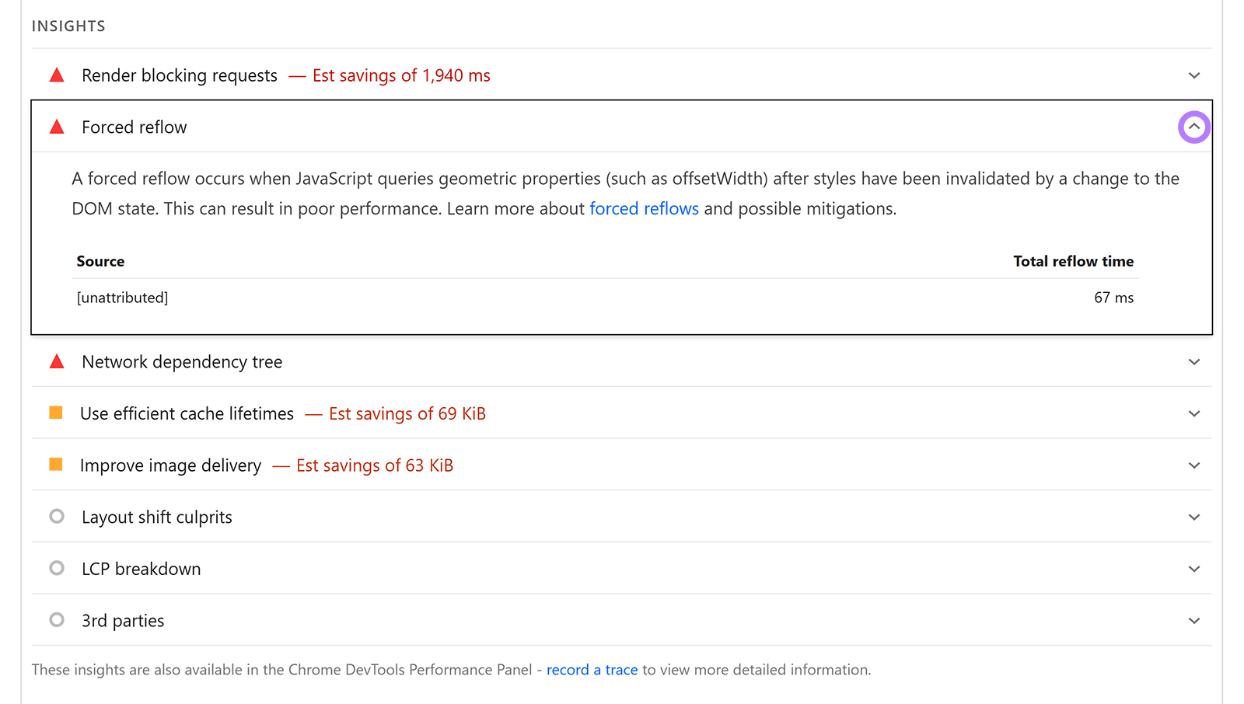Image resolution: width=1244 pixels, height=704 pixels.
Task: Click the orange square beside Use efficient cache lifetimes
Action: click(x=55, y=412)
